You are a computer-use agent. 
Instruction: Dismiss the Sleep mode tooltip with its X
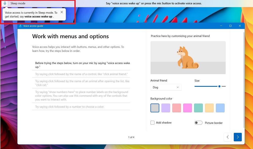pos(62,12)
